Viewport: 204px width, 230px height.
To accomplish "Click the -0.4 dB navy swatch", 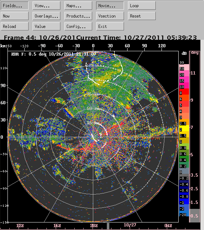I will pyautogui.click(x=184, y=183).
